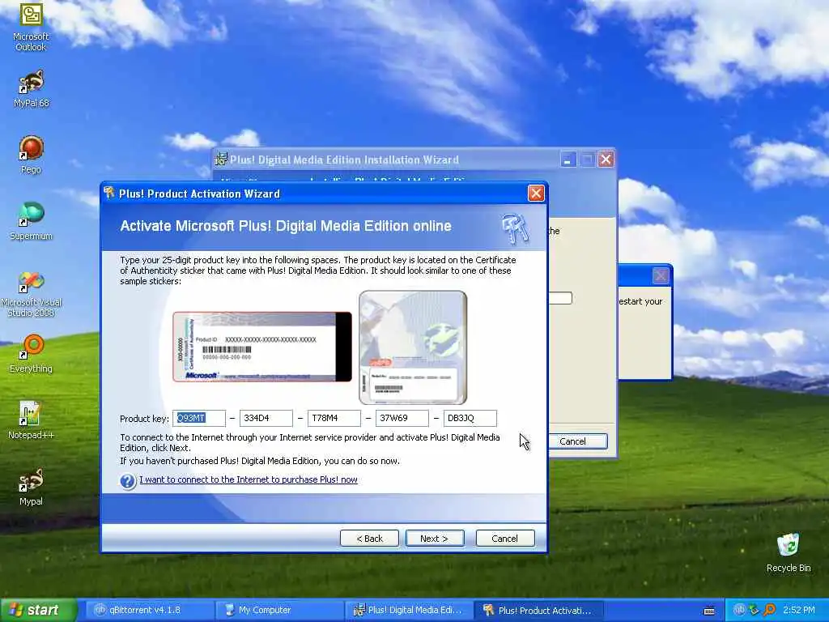Image resolution: width=829 pixels, height=622 pixels.
Task: Switch to qBittorrent v4.1.8 taskbar item
Action: click(x=148, y=610)
